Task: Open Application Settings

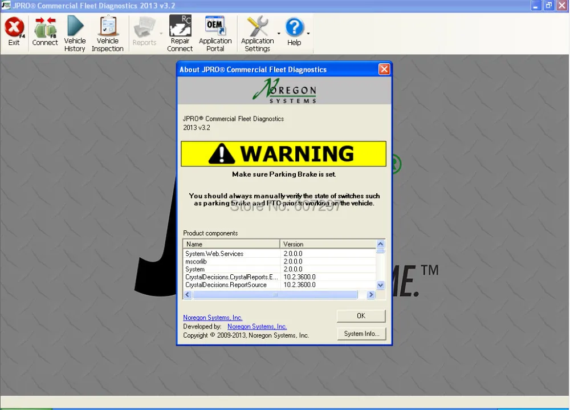Action: pos(258,34)
